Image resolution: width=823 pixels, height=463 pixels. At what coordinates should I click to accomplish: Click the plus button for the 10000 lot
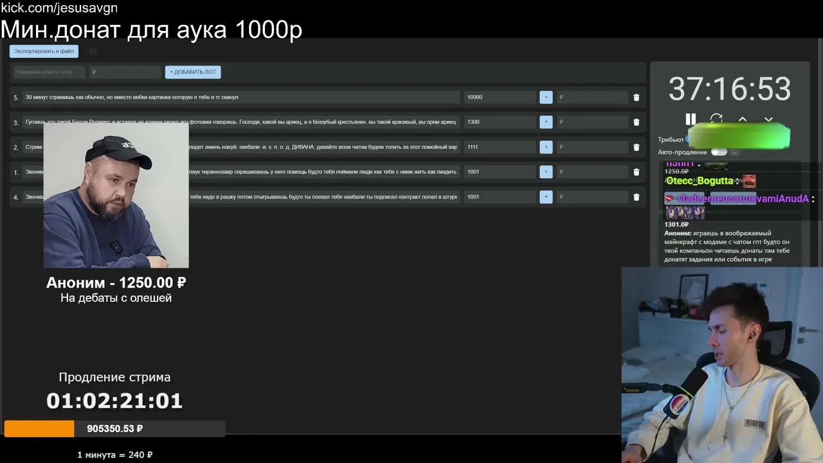[546, 97]
